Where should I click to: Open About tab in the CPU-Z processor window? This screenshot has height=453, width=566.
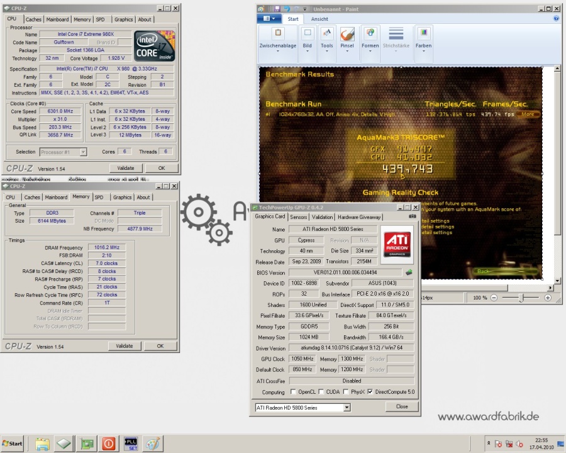145,20
